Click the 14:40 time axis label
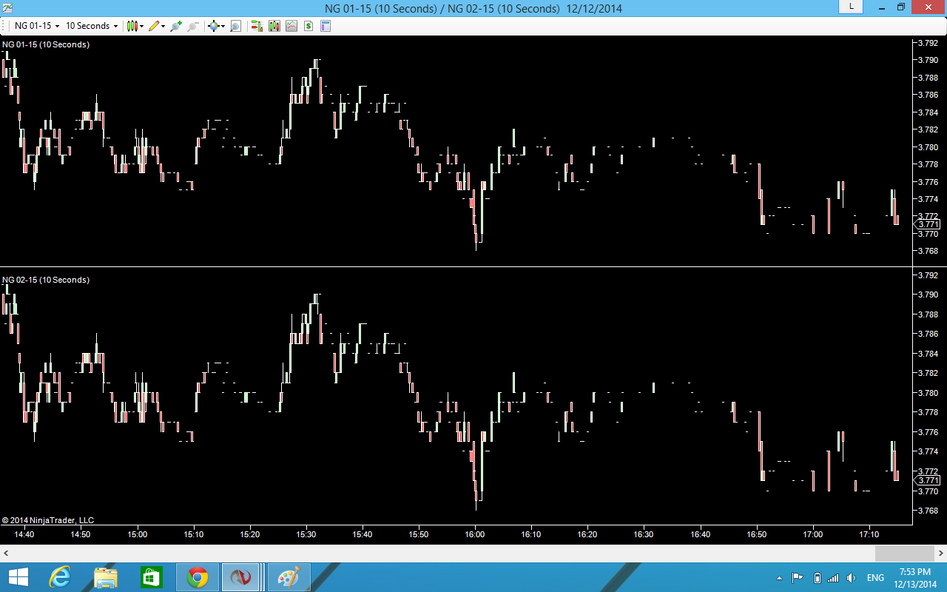 (24, 534)
